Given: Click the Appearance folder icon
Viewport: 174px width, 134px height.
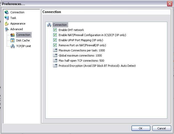Looking at the screenshot, I should tap(7, 24).
